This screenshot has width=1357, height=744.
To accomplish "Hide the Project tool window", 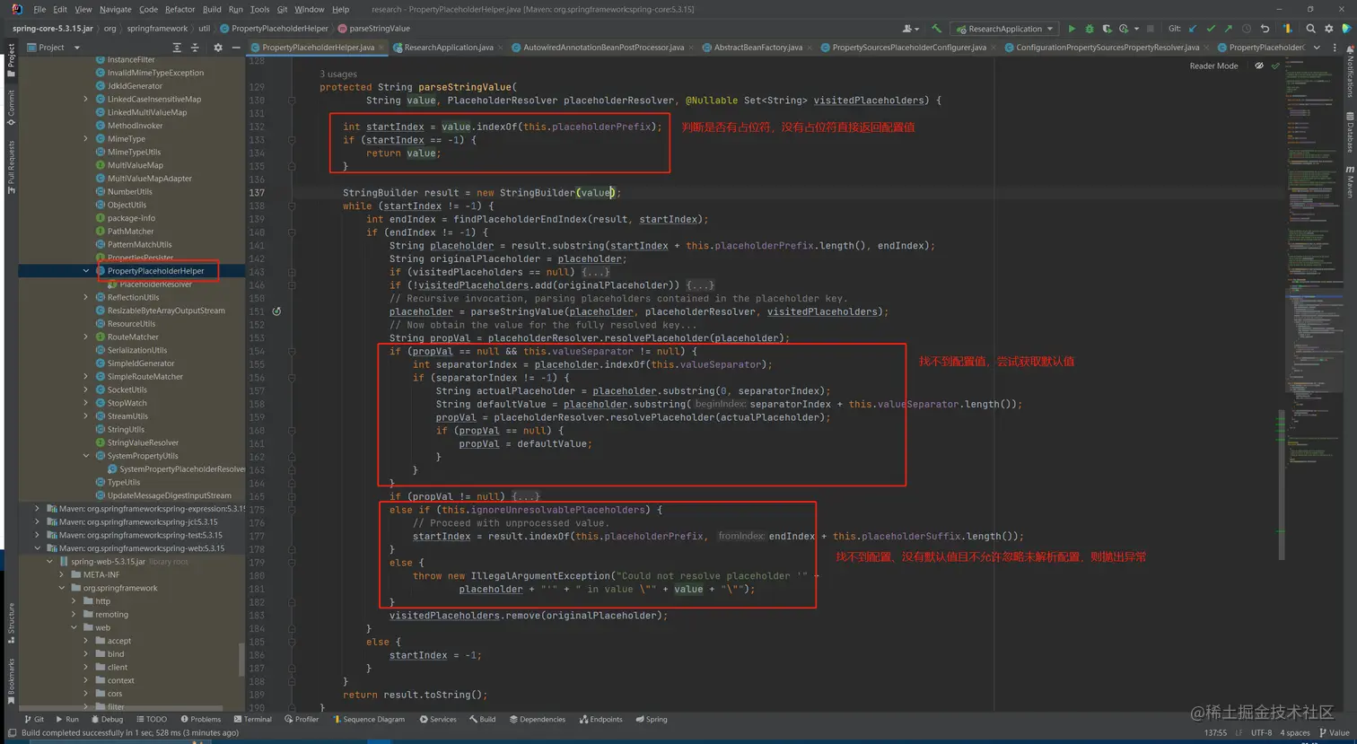I will pos(236,48).
